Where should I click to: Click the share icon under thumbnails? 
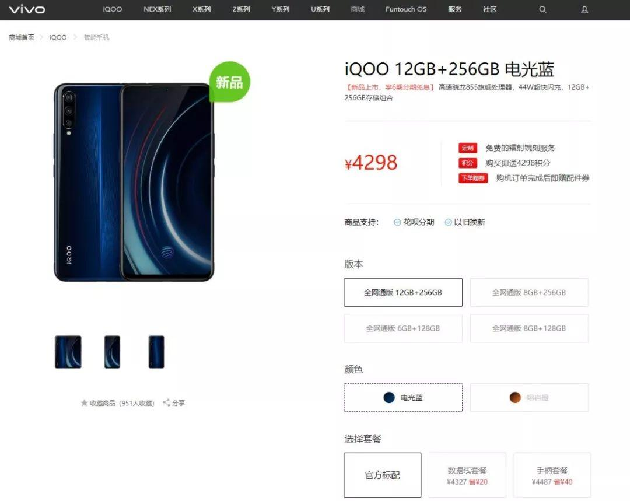coord(166,402)
